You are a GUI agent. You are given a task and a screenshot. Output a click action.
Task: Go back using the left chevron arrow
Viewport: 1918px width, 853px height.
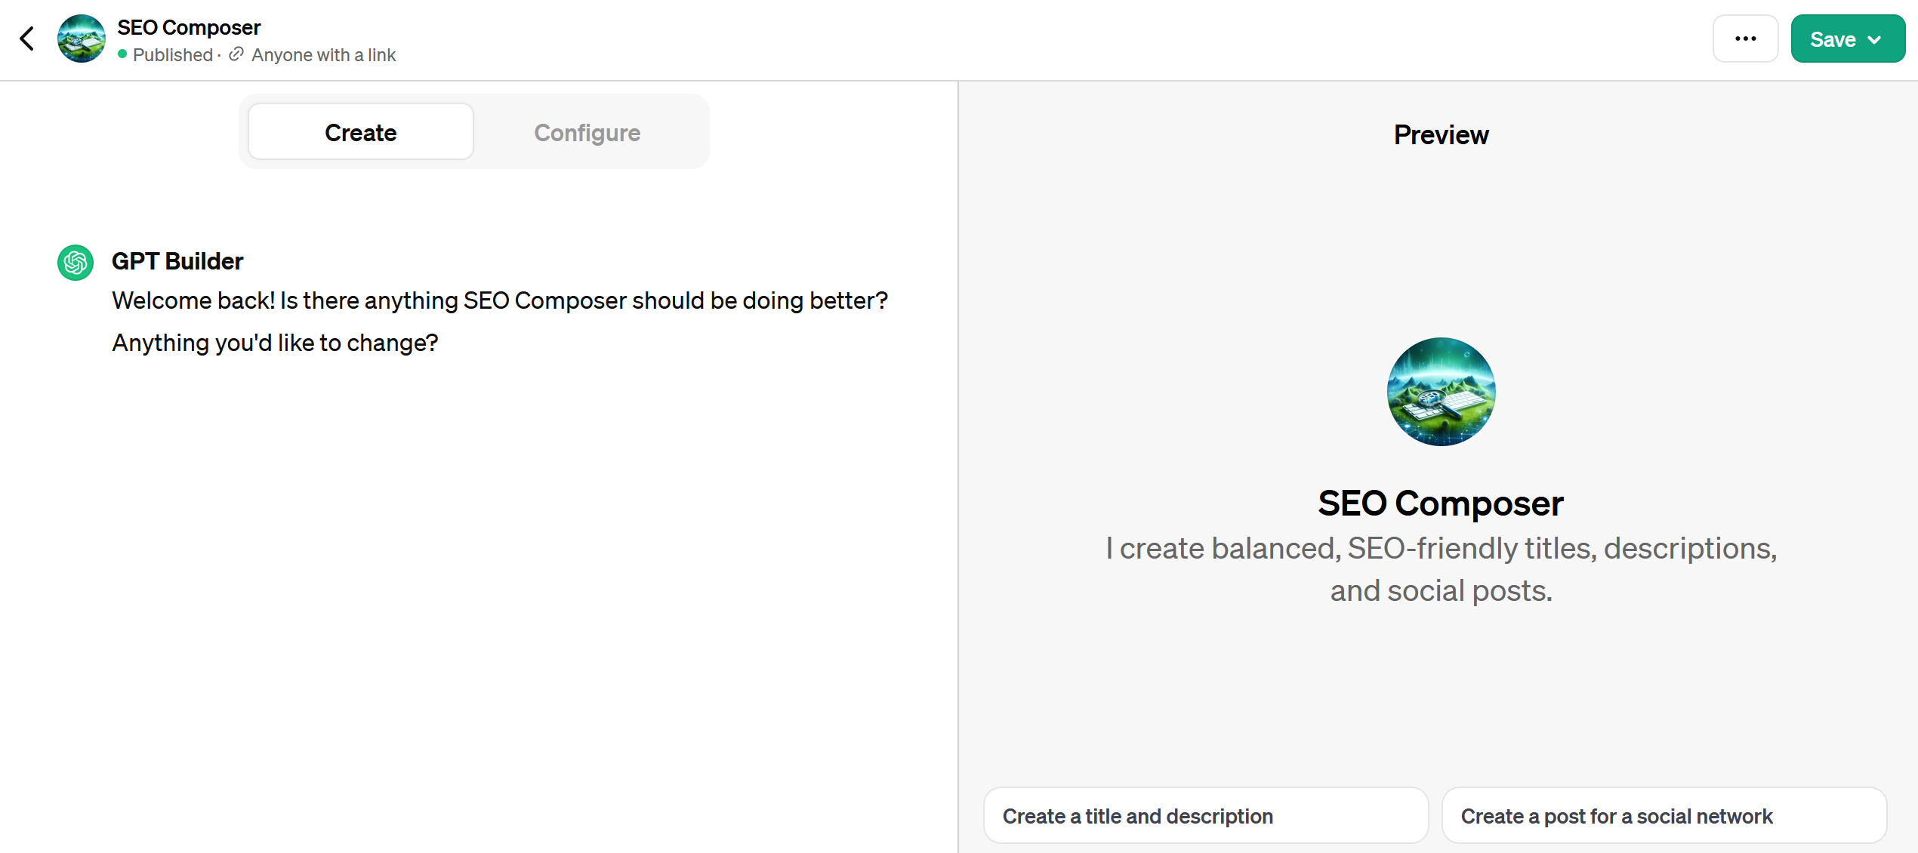click(x=27, y=38)
